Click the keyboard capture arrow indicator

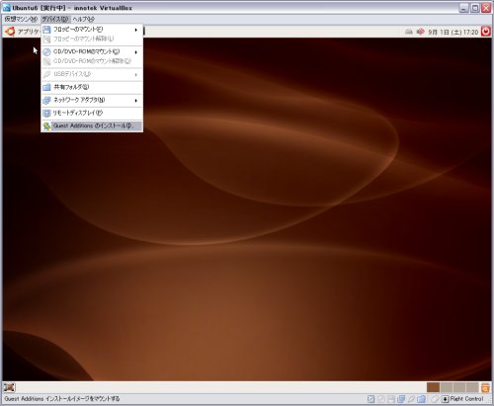tap(445, 399)
